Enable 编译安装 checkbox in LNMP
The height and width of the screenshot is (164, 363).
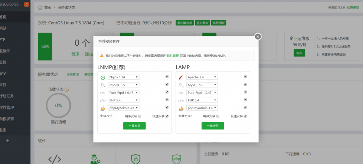point(140,116)
